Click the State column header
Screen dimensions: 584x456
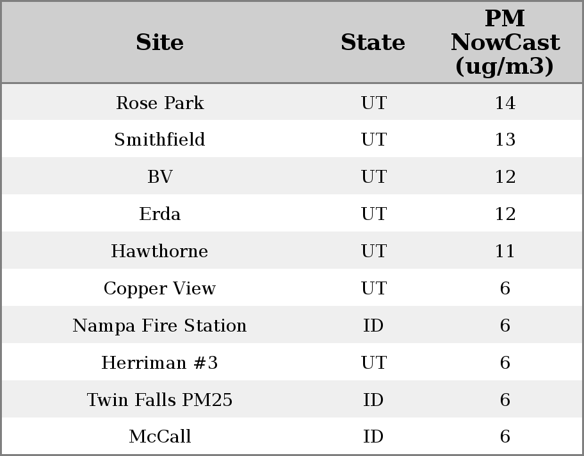(373, 42)
